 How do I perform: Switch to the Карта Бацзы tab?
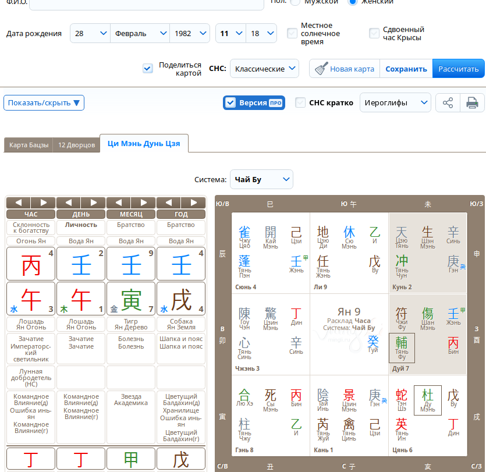point(29,145)
